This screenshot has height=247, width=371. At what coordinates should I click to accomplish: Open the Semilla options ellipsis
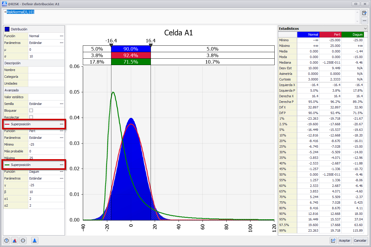pos(61,104)
